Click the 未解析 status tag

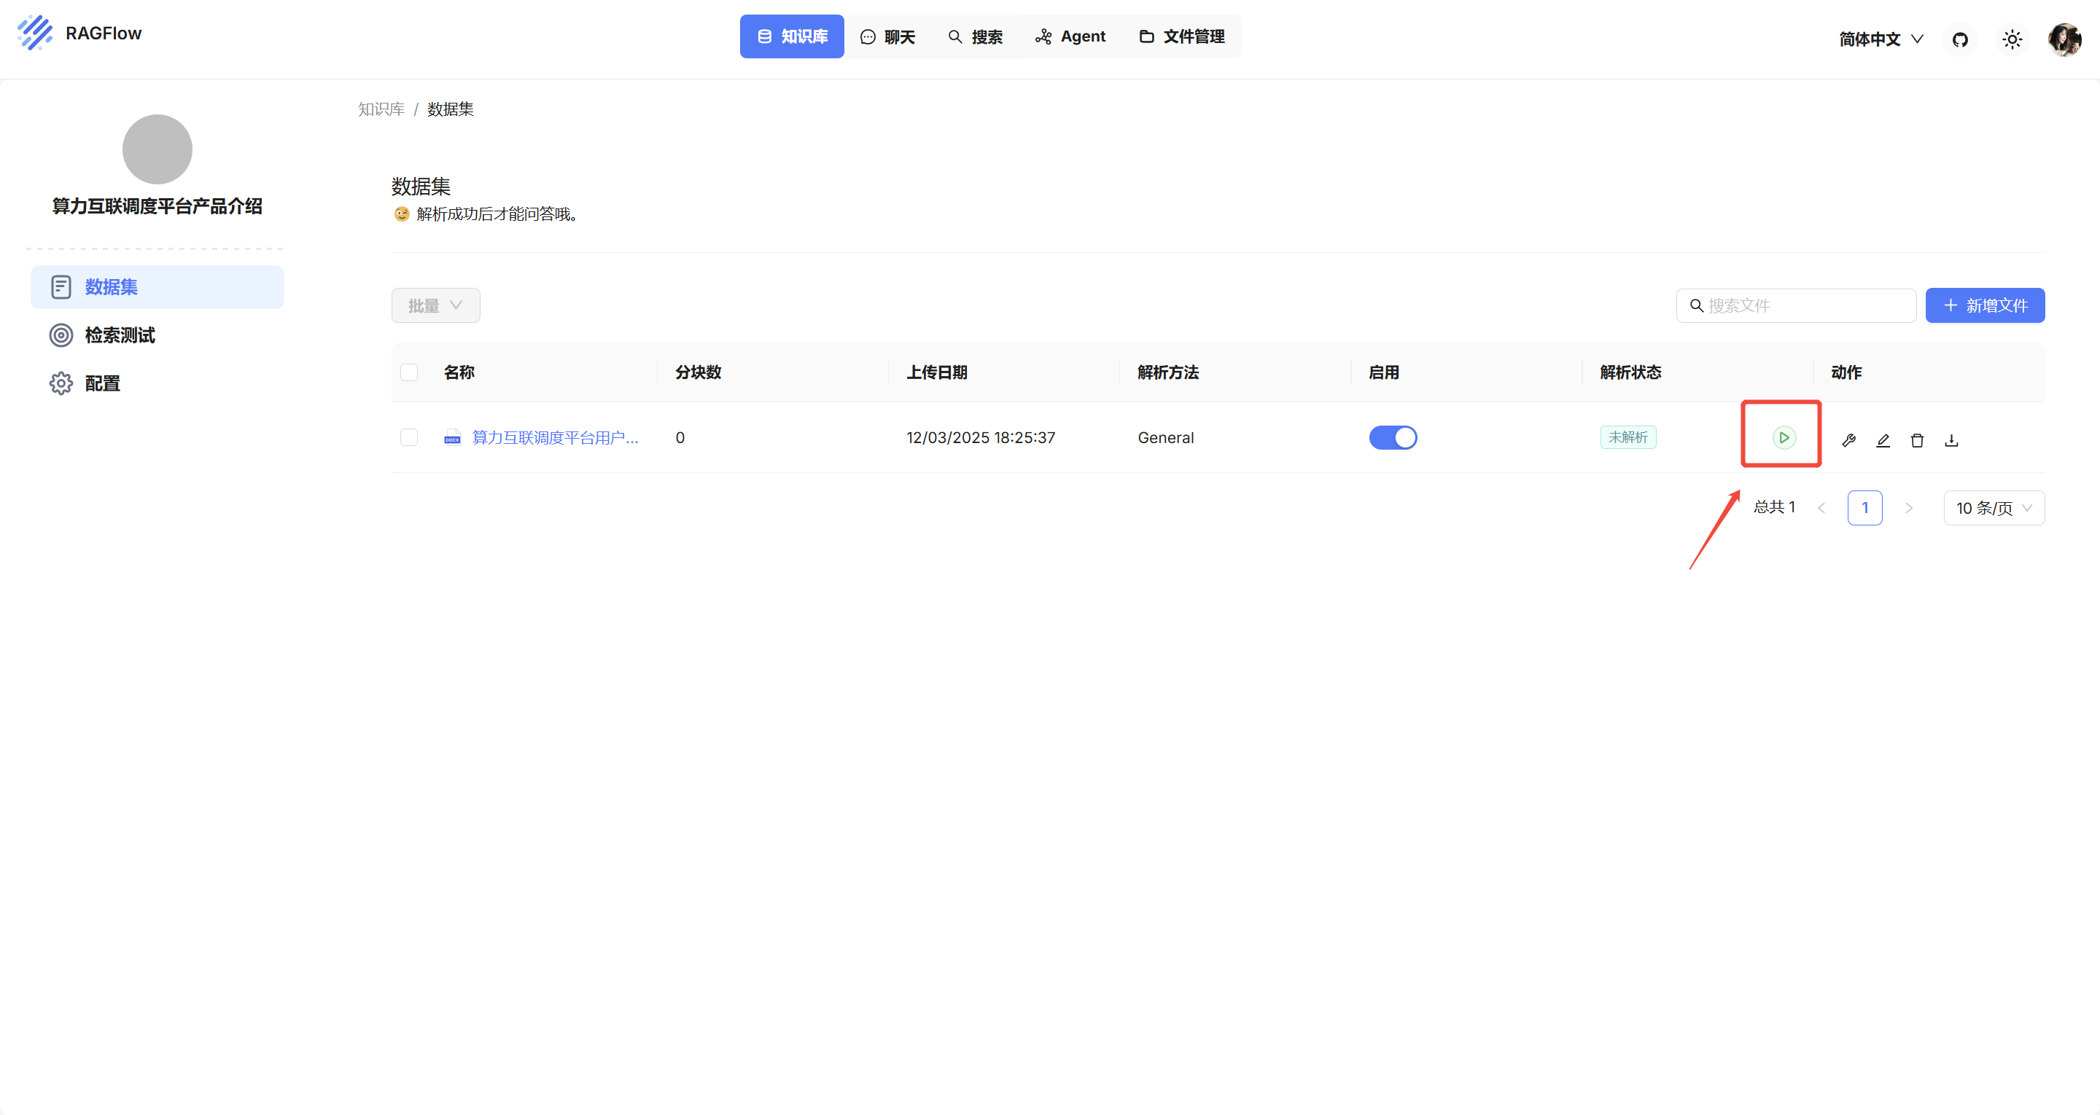(1627, 438)
